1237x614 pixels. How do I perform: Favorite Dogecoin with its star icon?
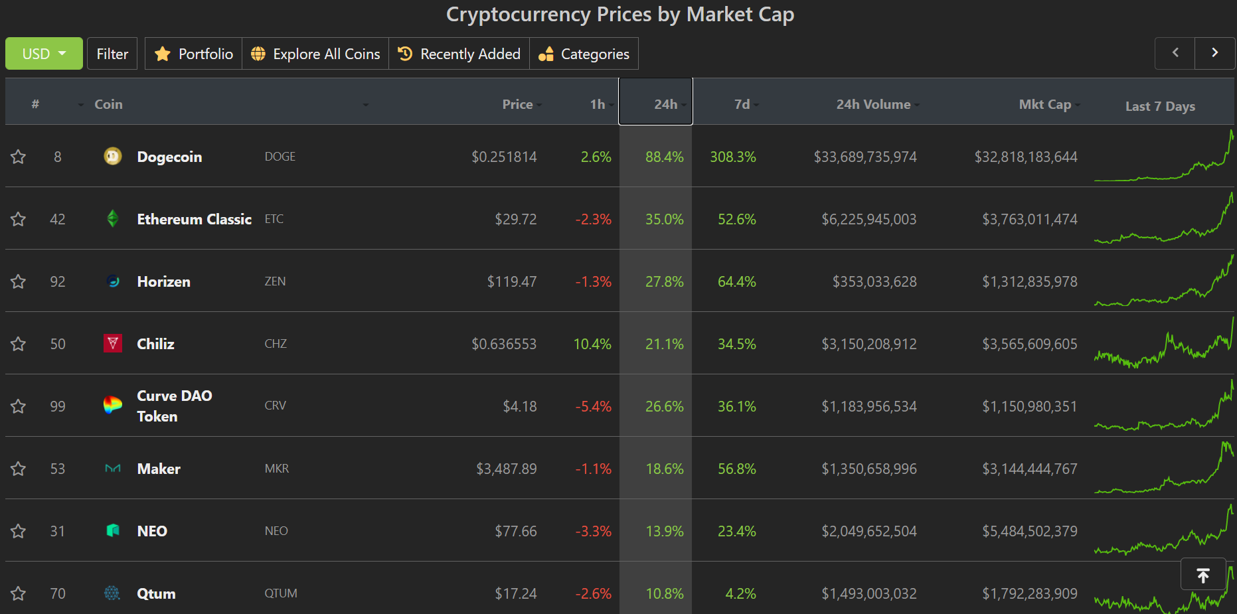coord(18,157)
